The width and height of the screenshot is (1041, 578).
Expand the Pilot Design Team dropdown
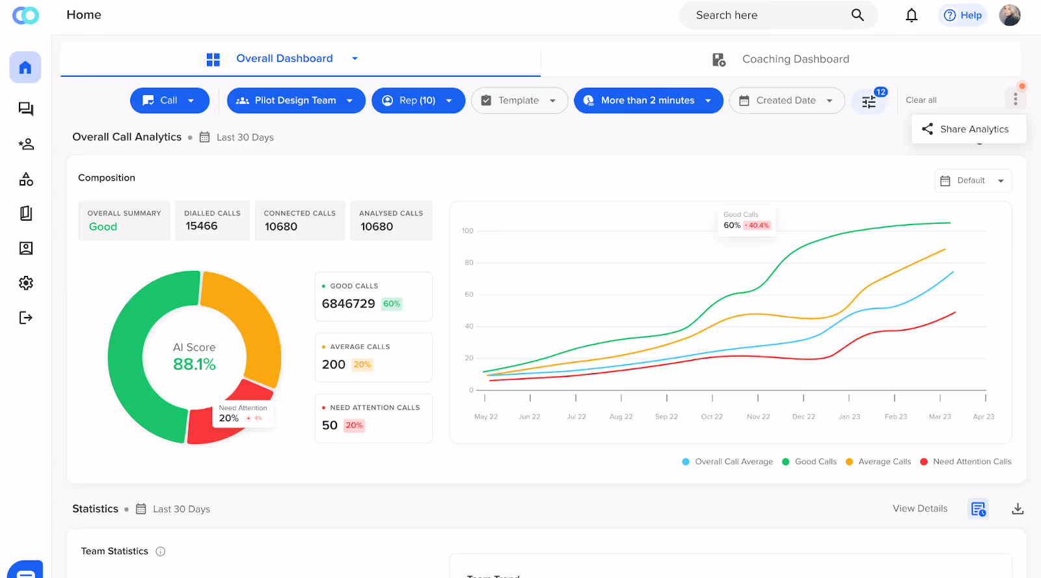pyautogui.click(x=296, y=100)
